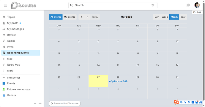205x107 pixels.
Task: Click the blue Events category badge
Action: (4, 83)
